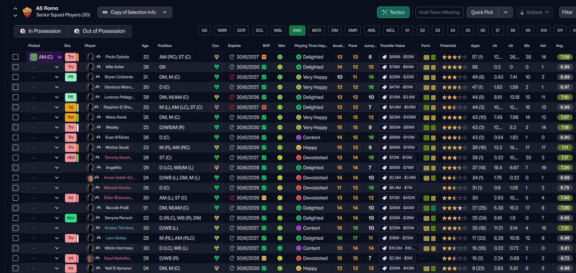
Task: Click the AS Roma club badge
Action: point(27,12)
